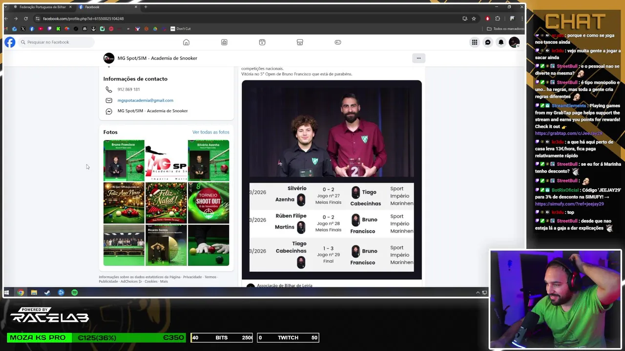Open the Marketplace icon
625x351 pixels.
point(300,42)
